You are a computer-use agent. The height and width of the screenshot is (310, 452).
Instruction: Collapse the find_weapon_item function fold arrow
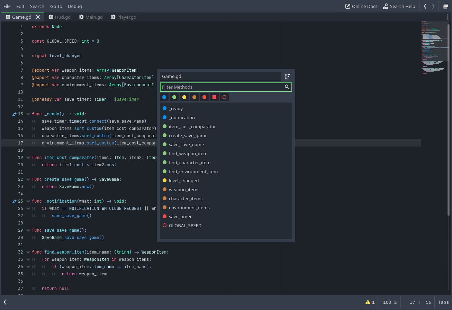(28, 252)
